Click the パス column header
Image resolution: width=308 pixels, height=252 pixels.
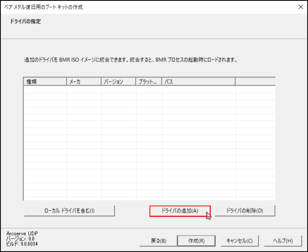[198, 82]
